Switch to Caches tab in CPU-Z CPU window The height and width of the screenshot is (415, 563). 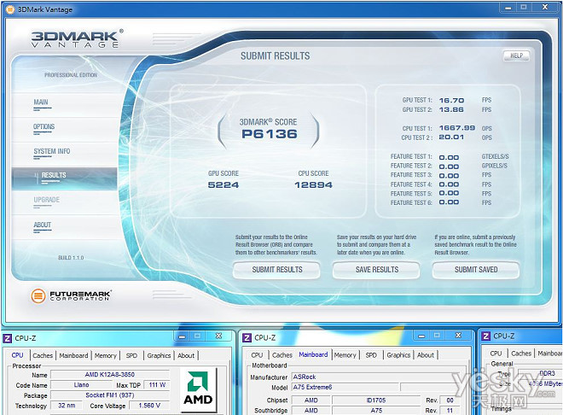[x=43, y=355]
